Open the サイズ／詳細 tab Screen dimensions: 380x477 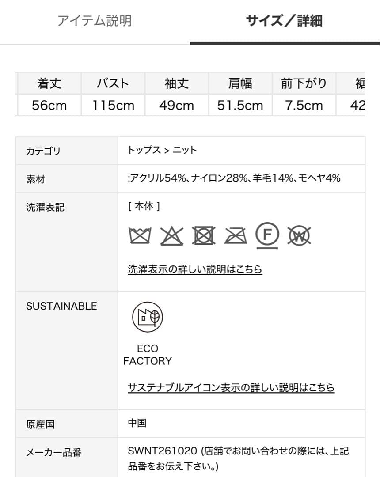285,20
